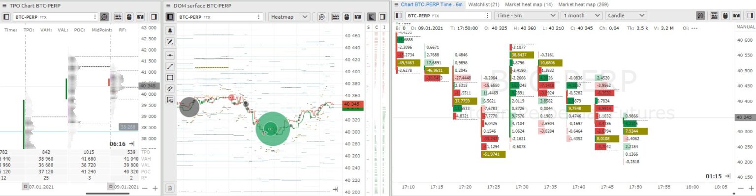756x196 pixels.
Task: Click indicators search icon in DOM surface
Action: pos(321,17)
